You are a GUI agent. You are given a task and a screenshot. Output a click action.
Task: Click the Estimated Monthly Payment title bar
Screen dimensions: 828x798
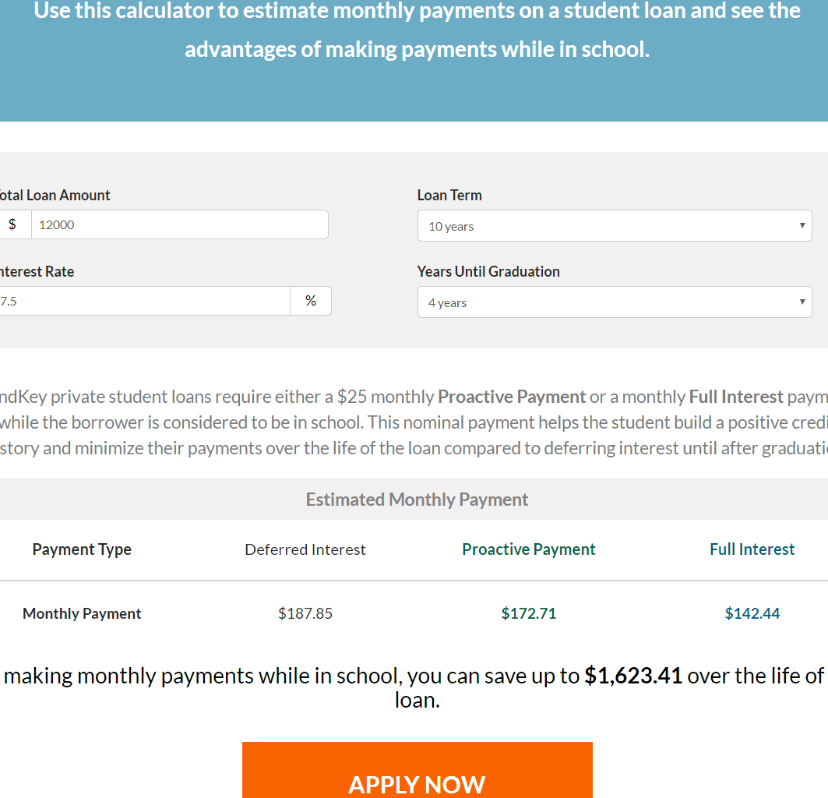417,499
